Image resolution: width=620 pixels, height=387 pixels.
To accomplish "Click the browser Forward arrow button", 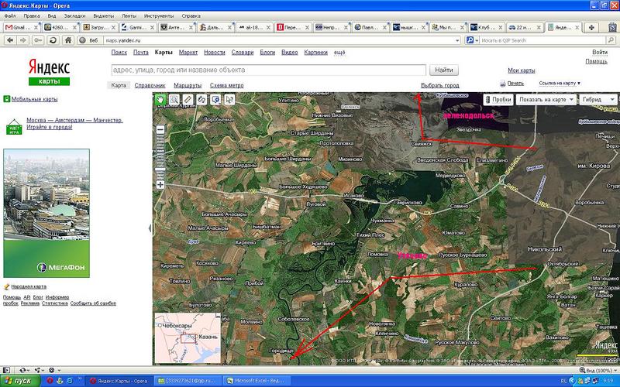I will coord(23,40).
